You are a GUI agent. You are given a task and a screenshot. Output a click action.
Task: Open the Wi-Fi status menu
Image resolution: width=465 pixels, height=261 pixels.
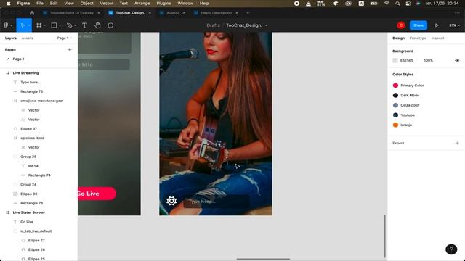(x=387, y=4)
